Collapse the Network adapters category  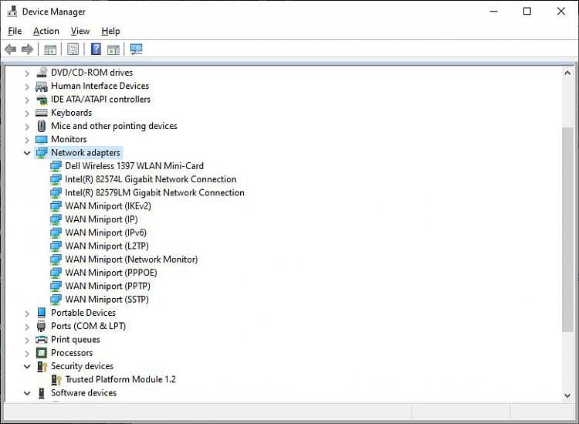[x=27, y=153]
